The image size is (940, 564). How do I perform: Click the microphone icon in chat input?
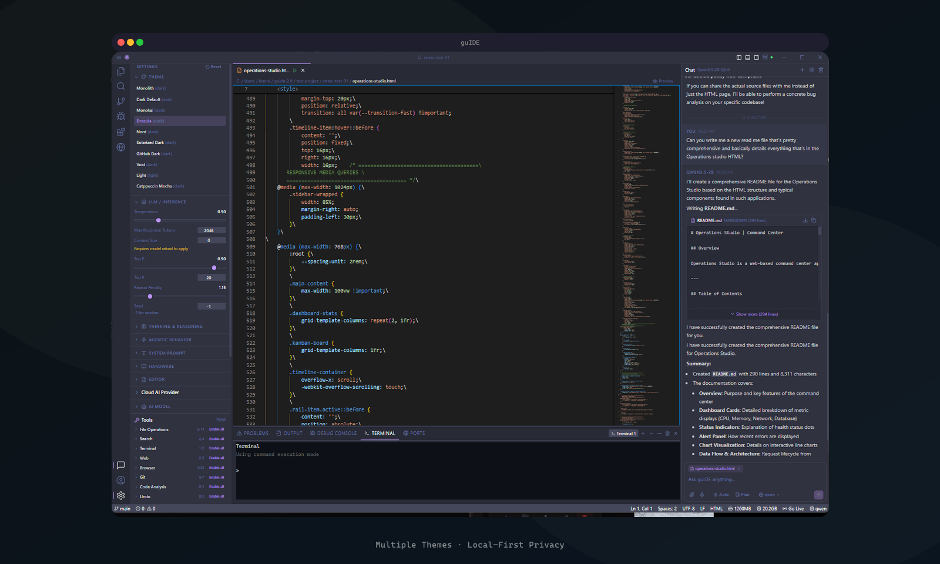pos(701,495)
